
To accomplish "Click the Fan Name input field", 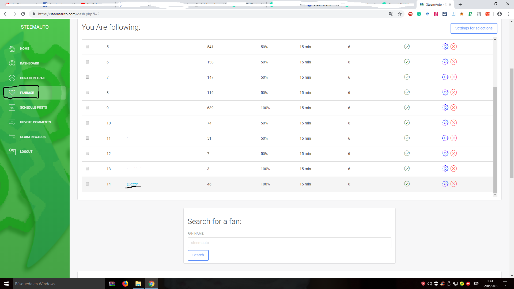I will (289, 243).
